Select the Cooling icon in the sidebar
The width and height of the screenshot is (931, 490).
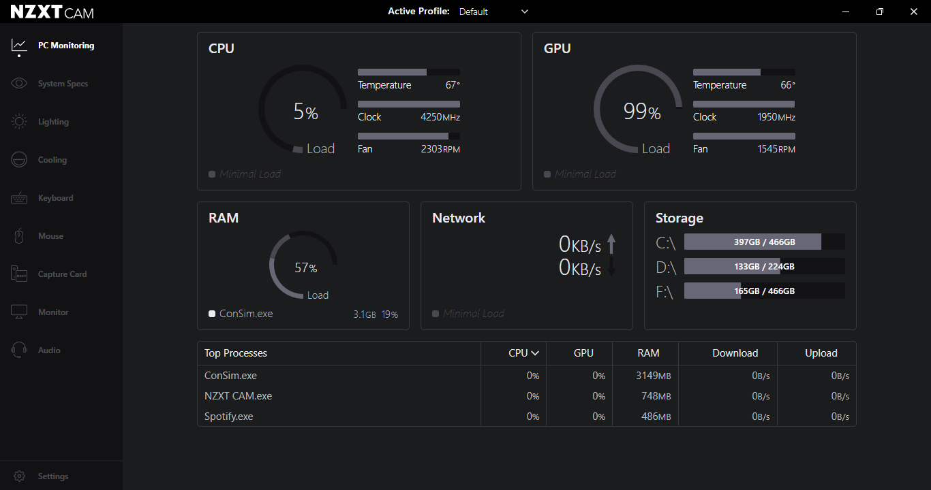19,160
